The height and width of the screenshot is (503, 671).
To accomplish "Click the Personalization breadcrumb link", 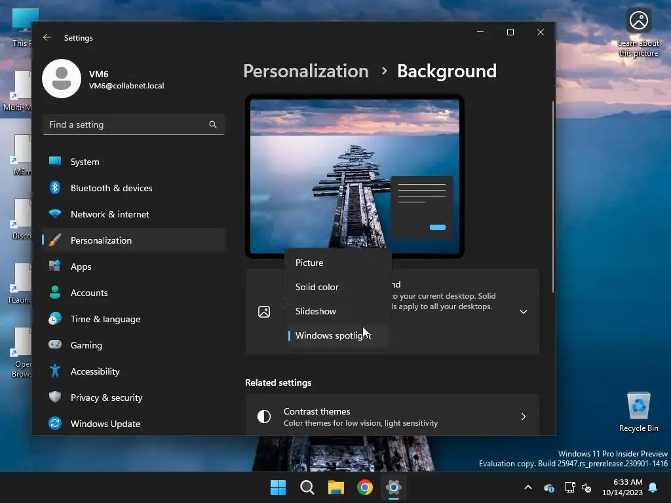I will pos(305,71).
